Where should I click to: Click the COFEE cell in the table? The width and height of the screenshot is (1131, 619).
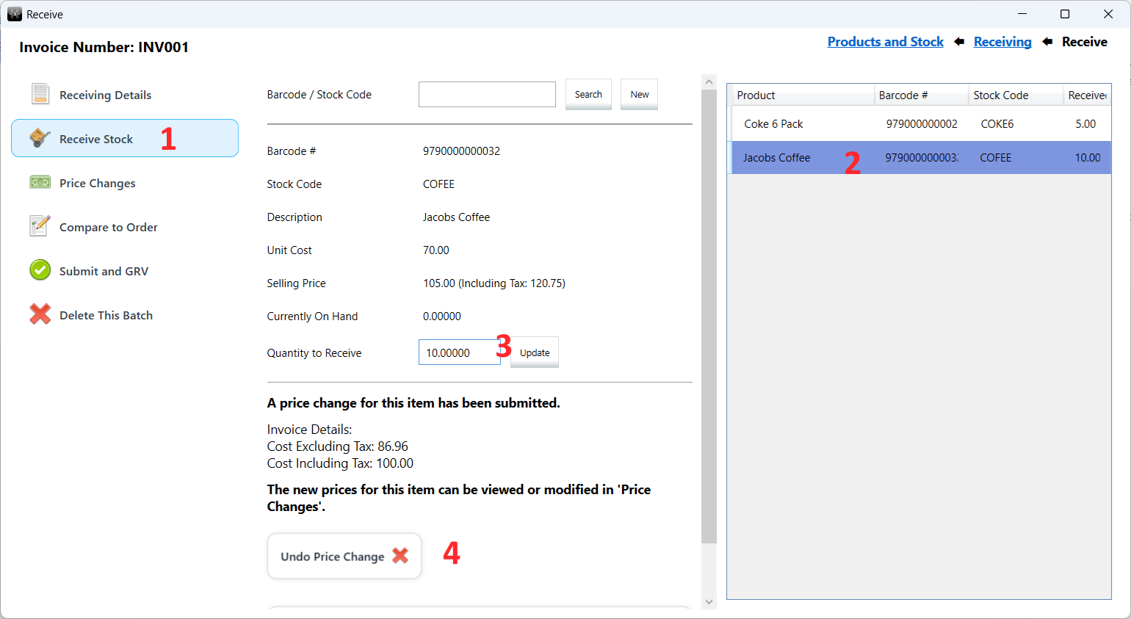click(995, 158)
